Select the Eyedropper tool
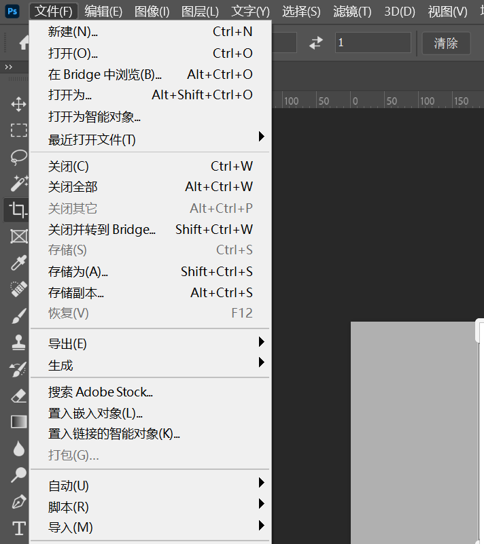This screenshot has height=544, width=484. tap(18, 262)
